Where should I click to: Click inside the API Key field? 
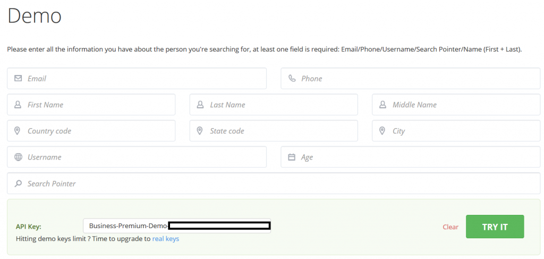click(x=177, y=226)
